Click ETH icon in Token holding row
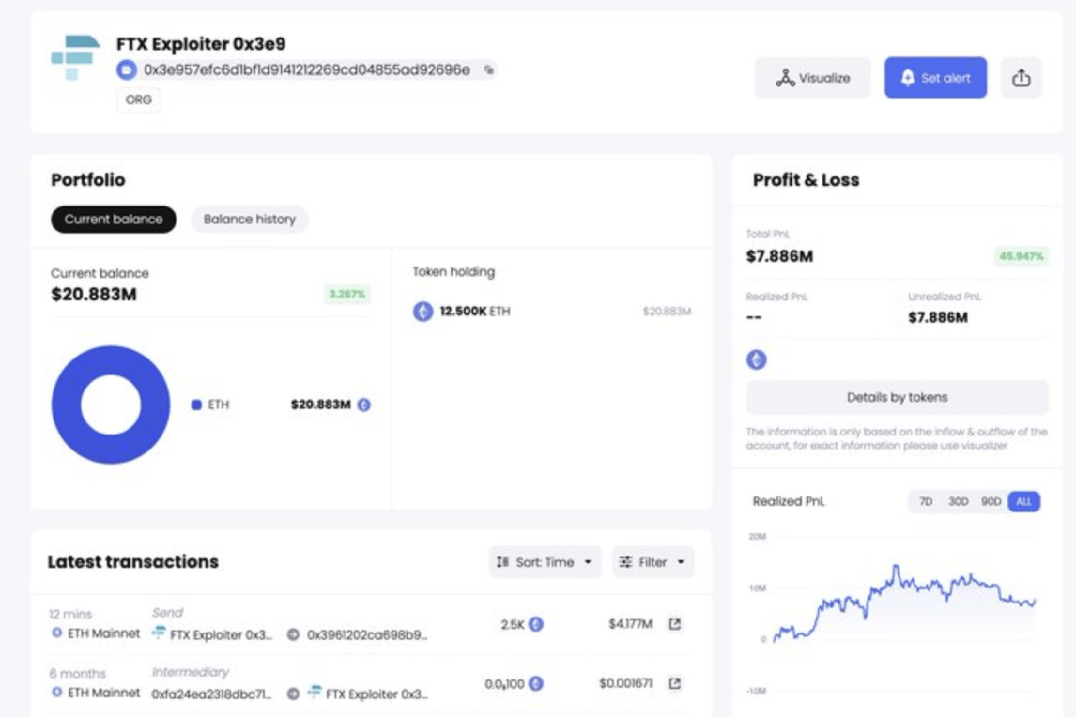This screenshot has width=1076, height=717. (x=423, y=312)
